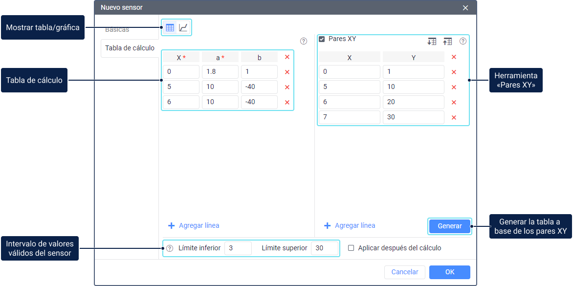Click the Y column header in Pares XY
Screen dimensions: 573x286
(413, 57)
